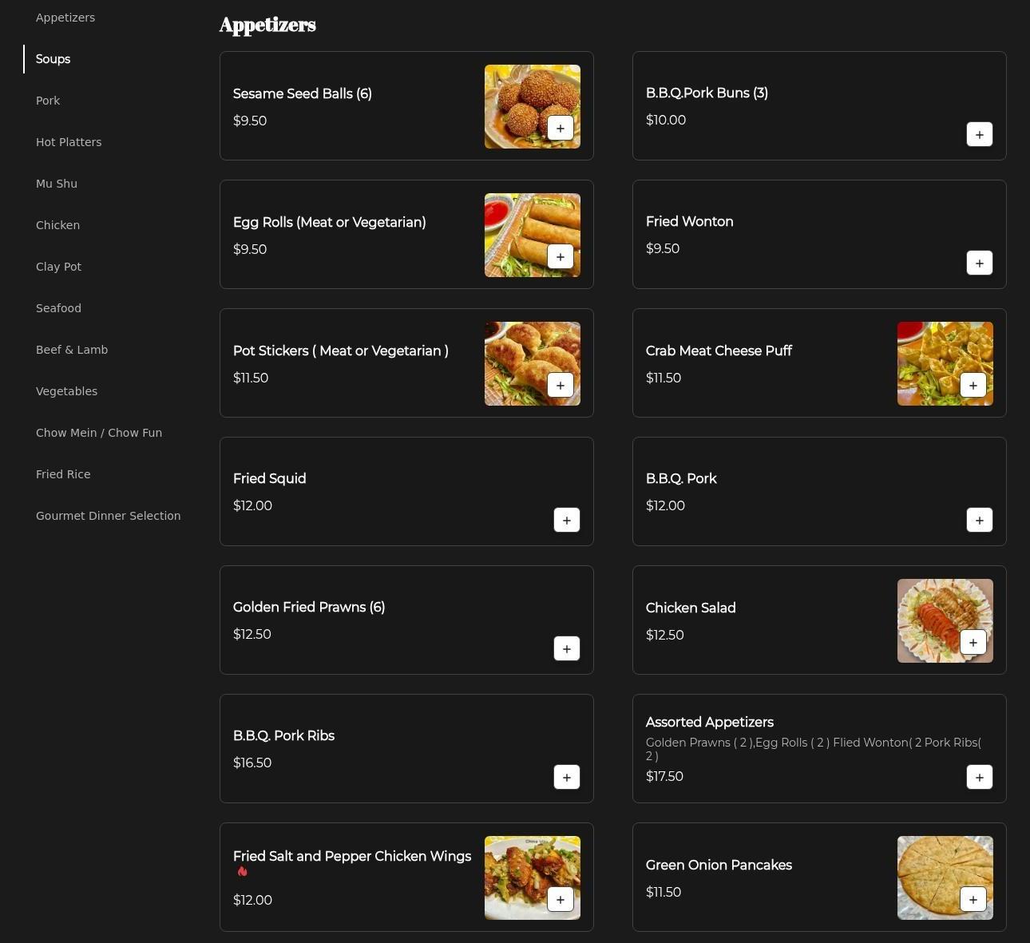Add Fried Squid to order
The image size is (1030, 943).
pyautogui.click(x=566, y=521)
